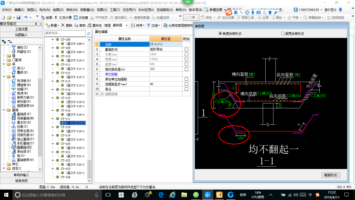Expand the 其它 tree folder
355x200 pixels.
tap(4, 164)
